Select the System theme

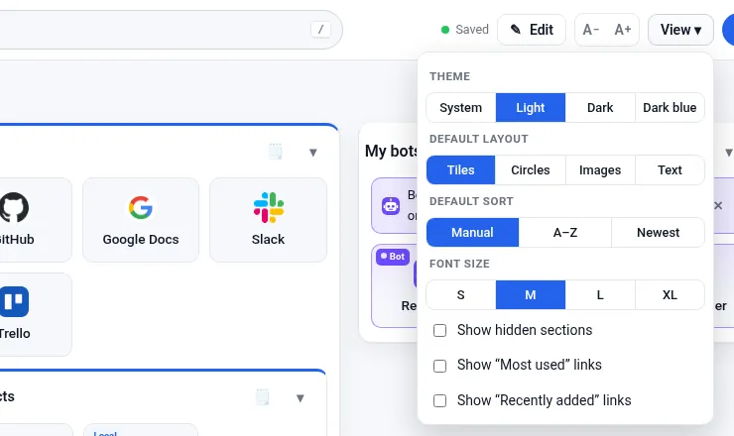(x=460, y=108)
